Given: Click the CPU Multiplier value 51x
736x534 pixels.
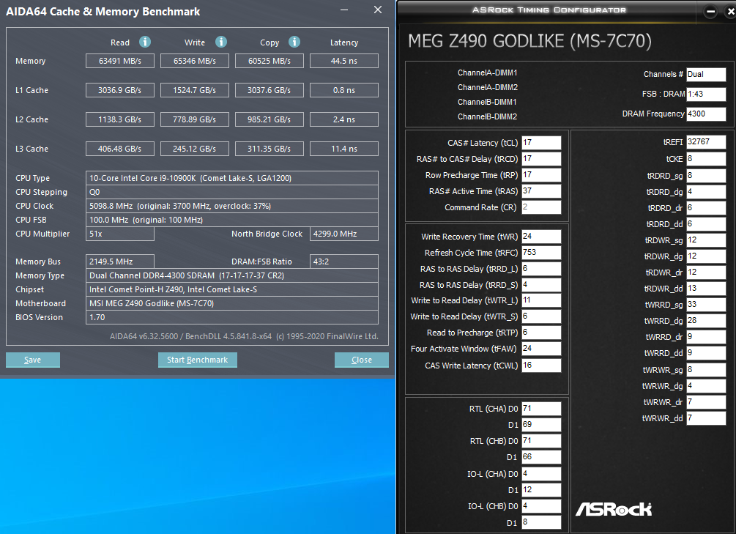Looking at the screenshot, I should (120, 234).
